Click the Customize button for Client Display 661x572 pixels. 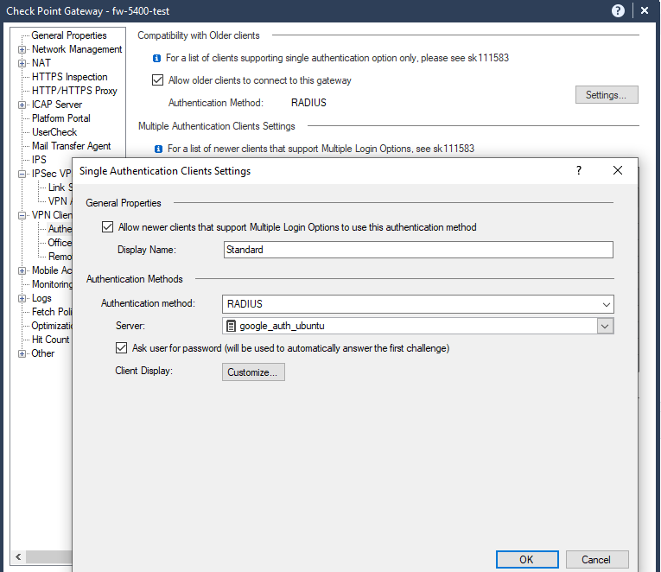[x=253, y=372]
